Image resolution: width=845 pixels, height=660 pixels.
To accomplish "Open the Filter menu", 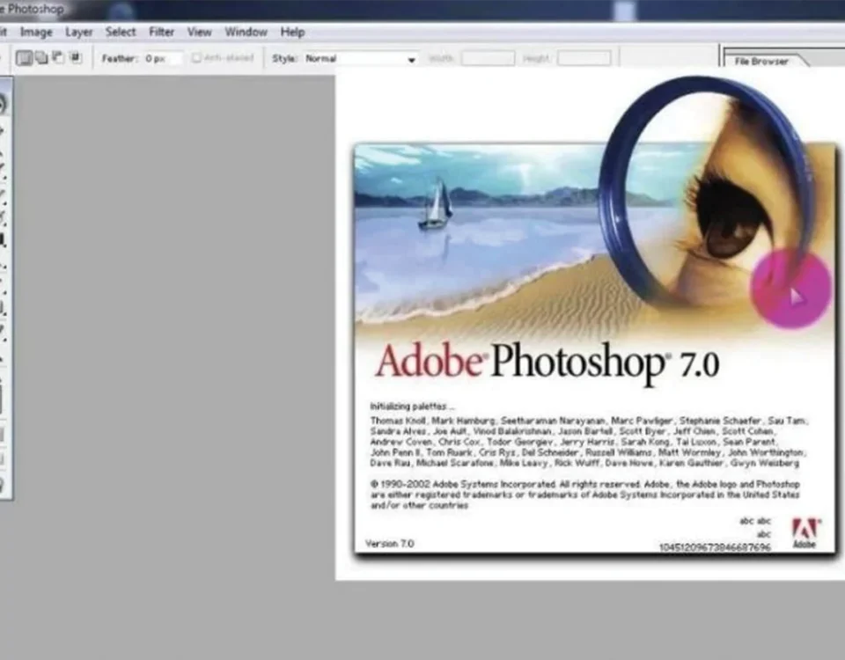I will tap(161, 32).
